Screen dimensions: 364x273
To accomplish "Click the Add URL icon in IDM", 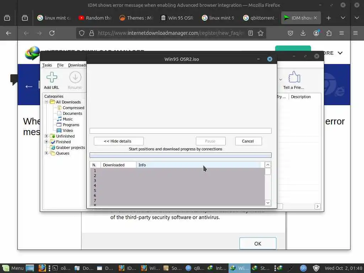I will coord(52,77).
